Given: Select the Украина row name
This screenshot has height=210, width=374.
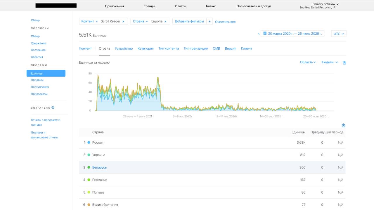Looking at the screenshot, I should [98, 155].
